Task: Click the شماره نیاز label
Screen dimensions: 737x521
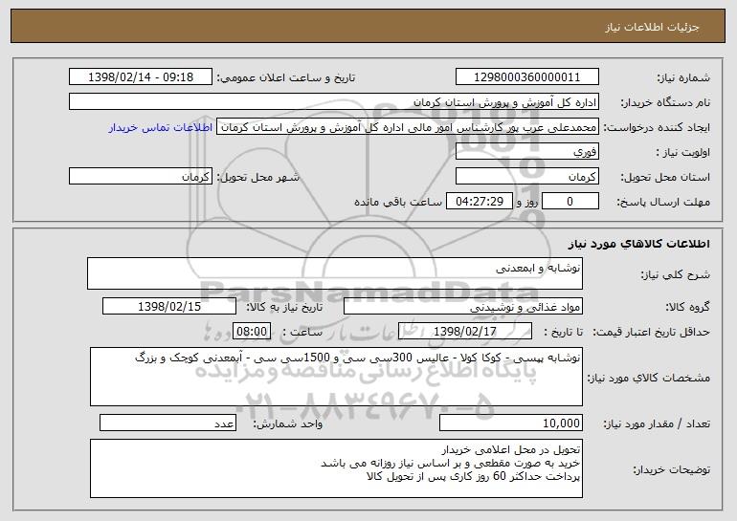Action: point(683,77)
